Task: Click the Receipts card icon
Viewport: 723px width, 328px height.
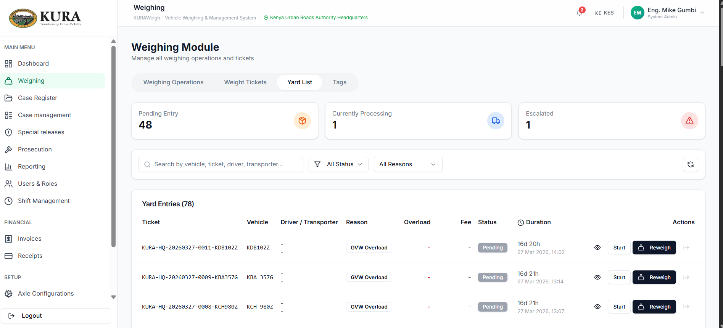Action: click(8, 256)
